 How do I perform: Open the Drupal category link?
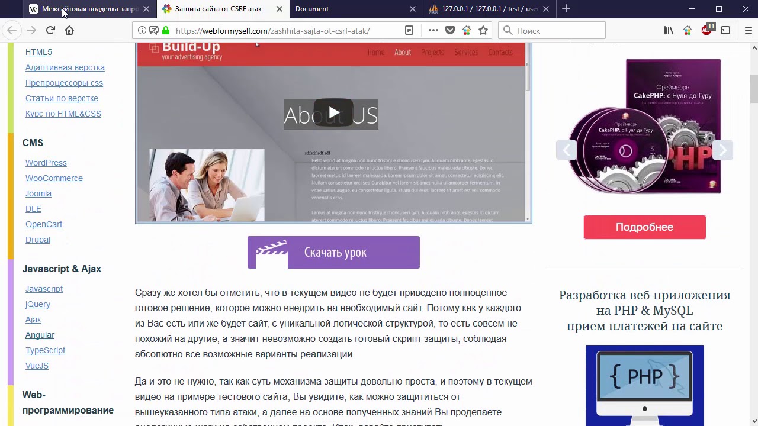38,240
